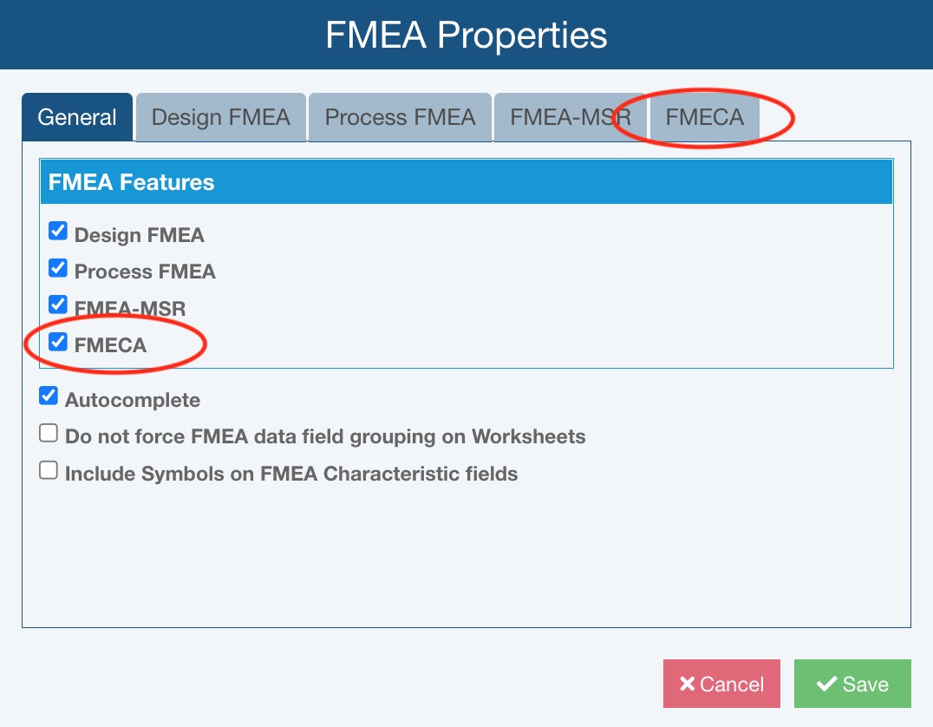This screenshot has height=727, width=933.
Task: Click the Autocomplete label text
Action: (133, 400)
